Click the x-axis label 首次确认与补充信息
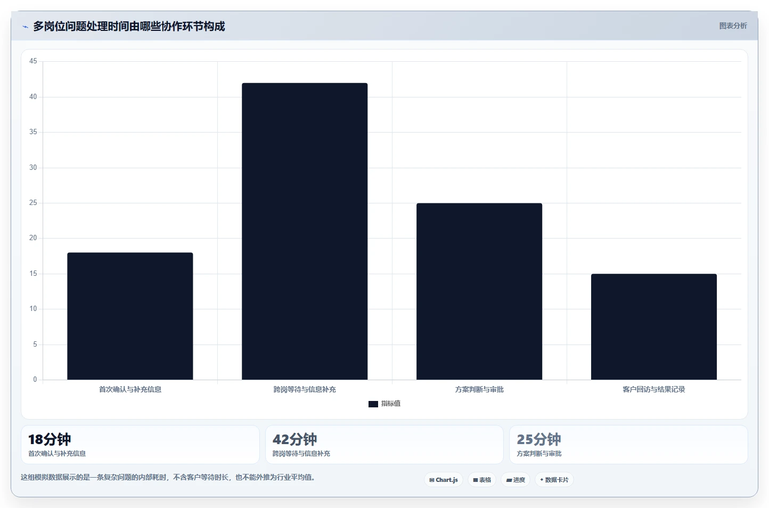The width and height of the screenshot is (769, 508). [130, 389]
